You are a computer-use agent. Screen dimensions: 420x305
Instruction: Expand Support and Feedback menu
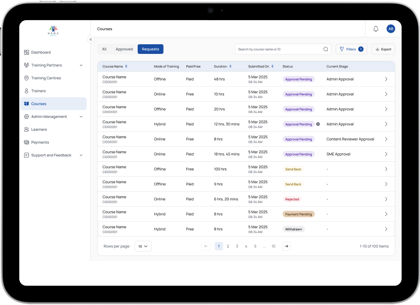click(x=81, y=155)
